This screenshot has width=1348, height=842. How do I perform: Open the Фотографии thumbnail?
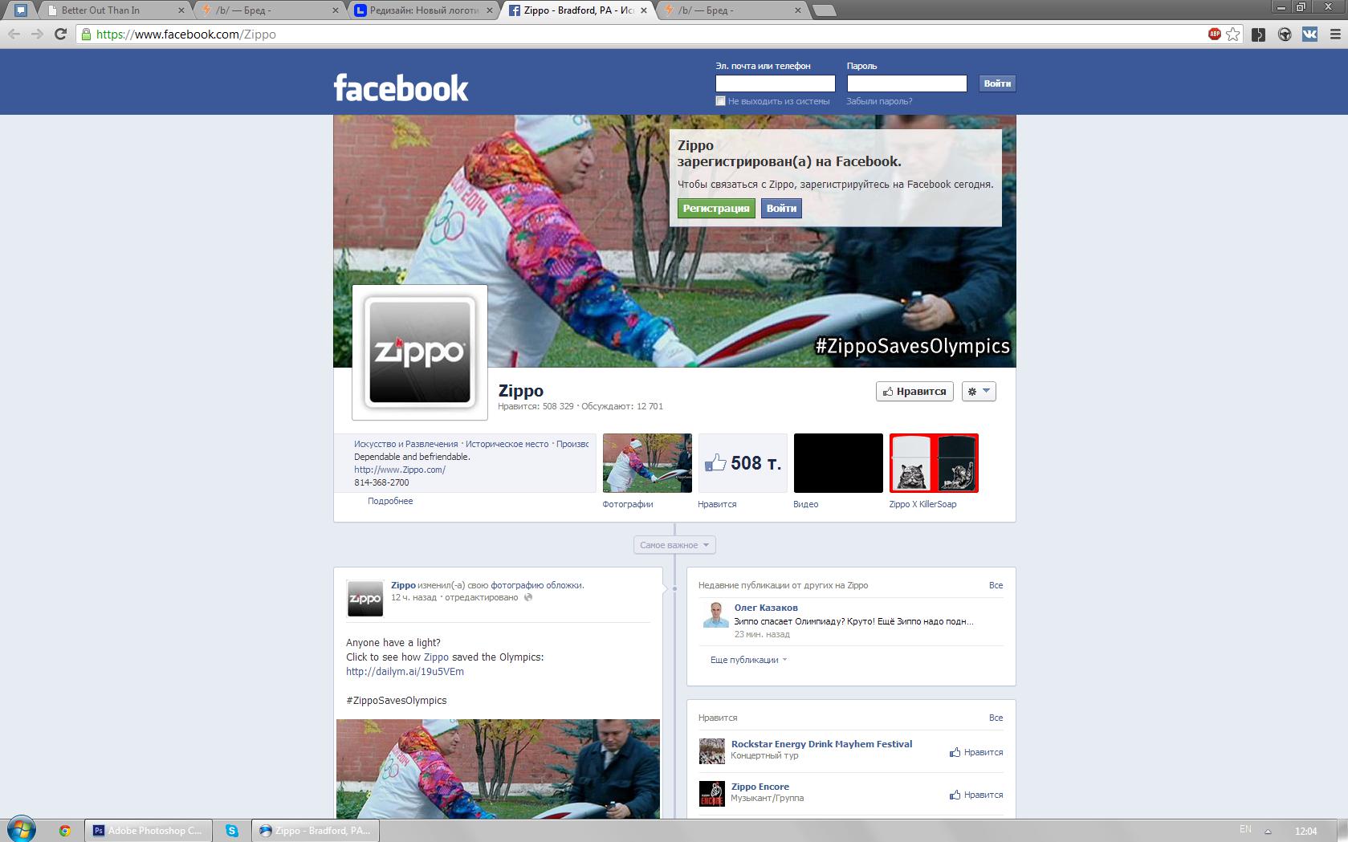[x=647, y=463]
